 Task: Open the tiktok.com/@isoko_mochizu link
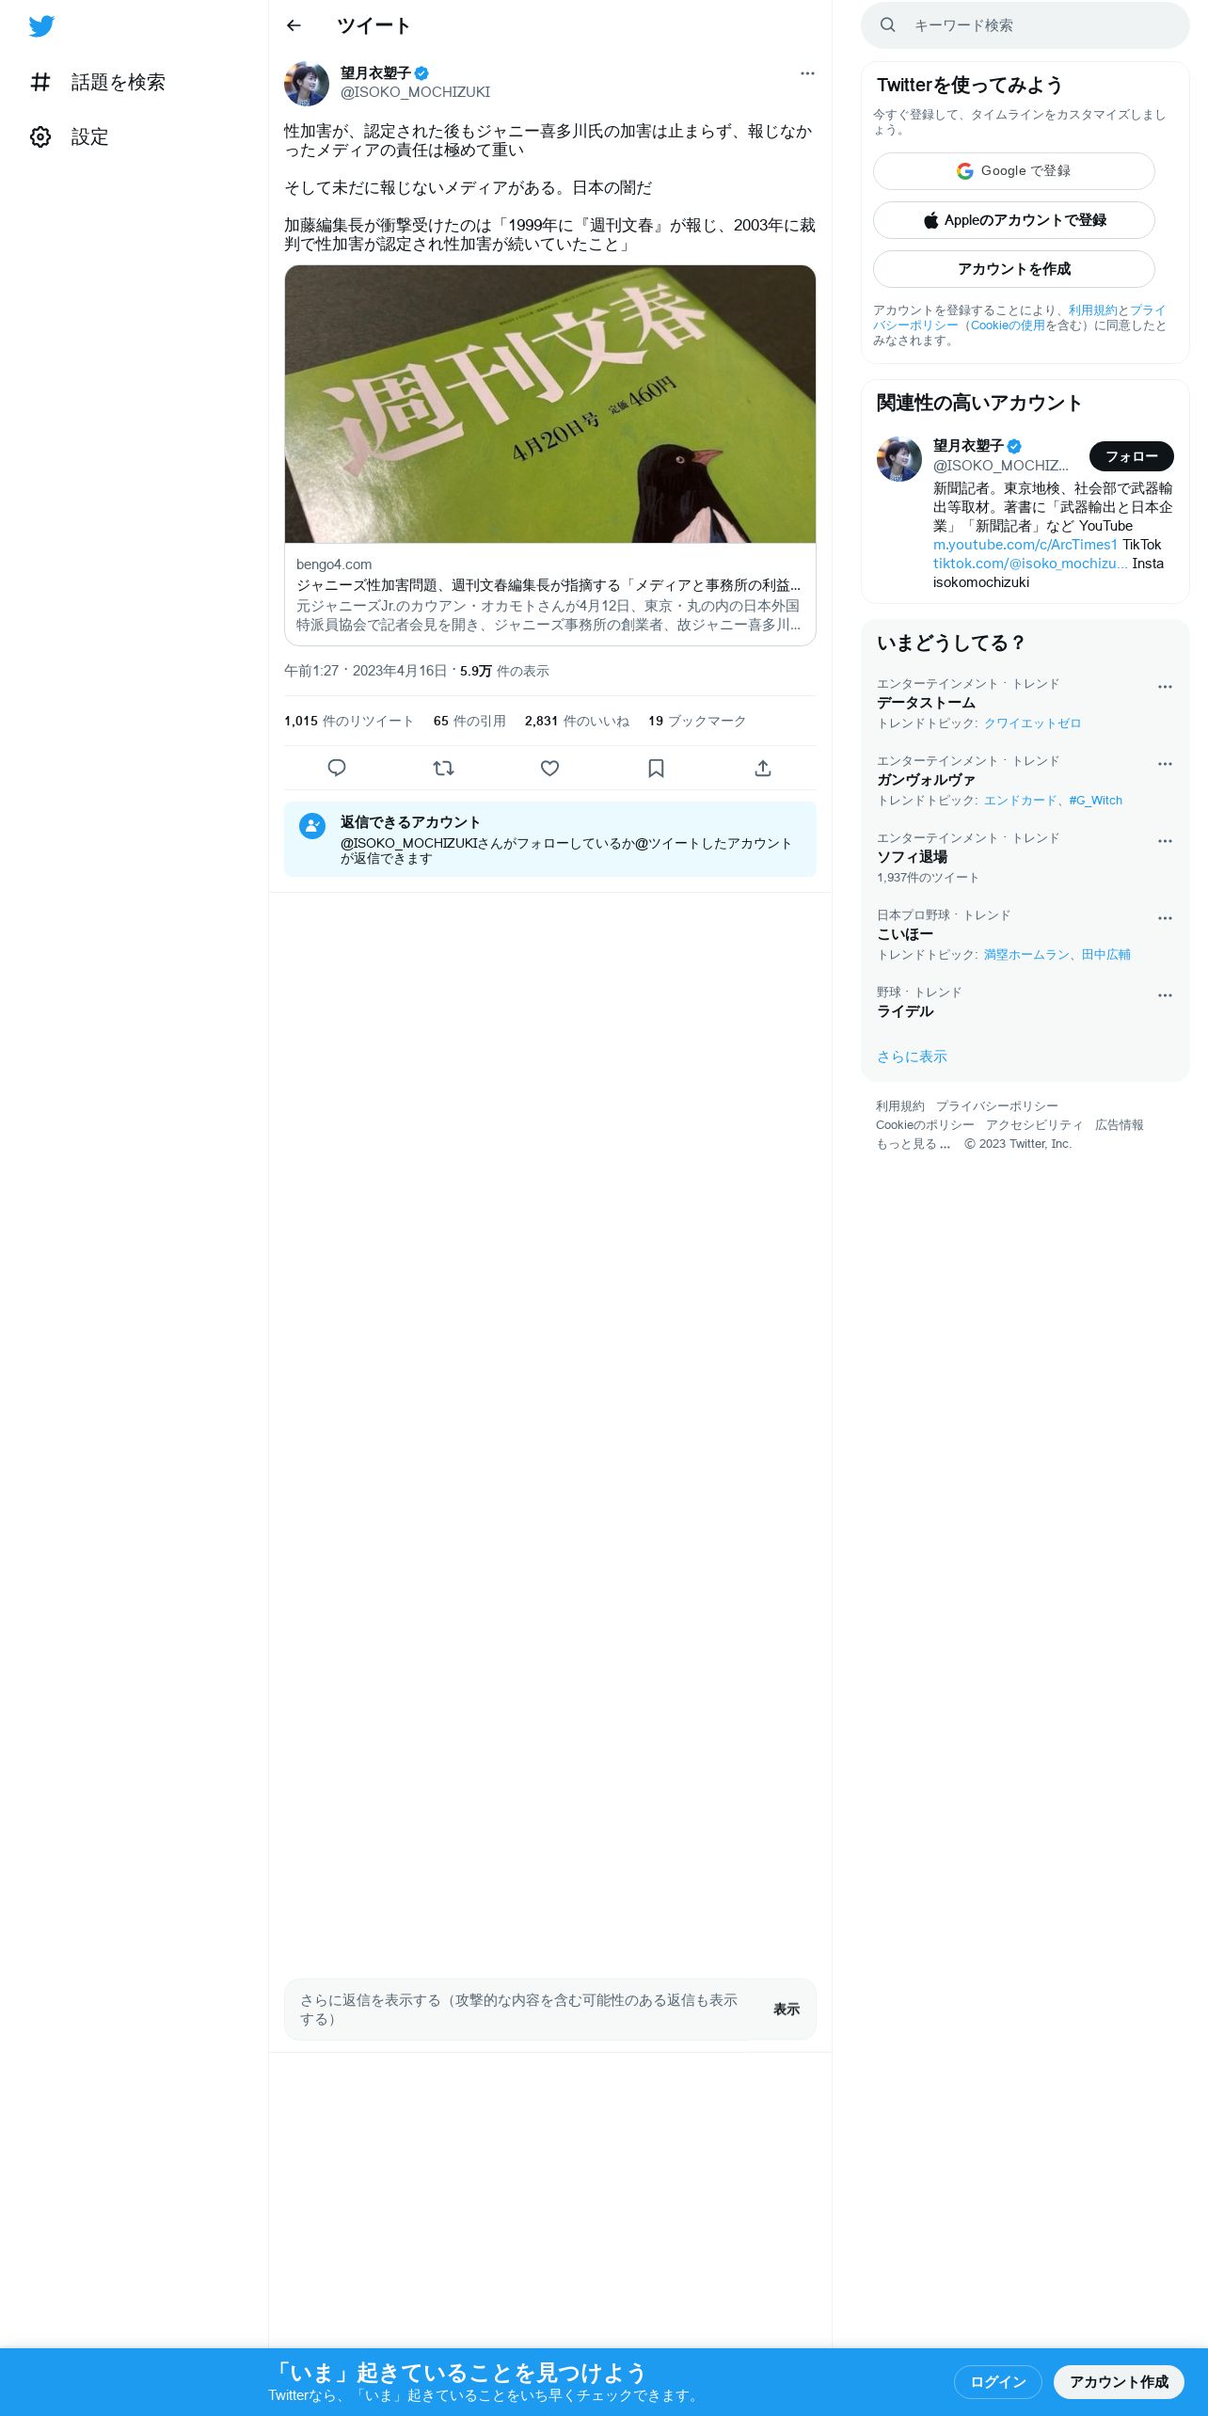[x=1030, y=564]
